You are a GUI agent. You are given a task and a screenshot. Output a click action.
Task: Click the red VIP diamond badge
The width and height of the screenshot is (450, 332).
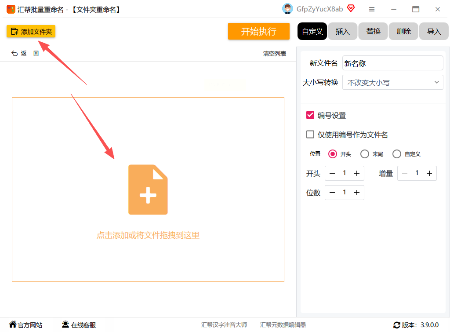[351, 9]
